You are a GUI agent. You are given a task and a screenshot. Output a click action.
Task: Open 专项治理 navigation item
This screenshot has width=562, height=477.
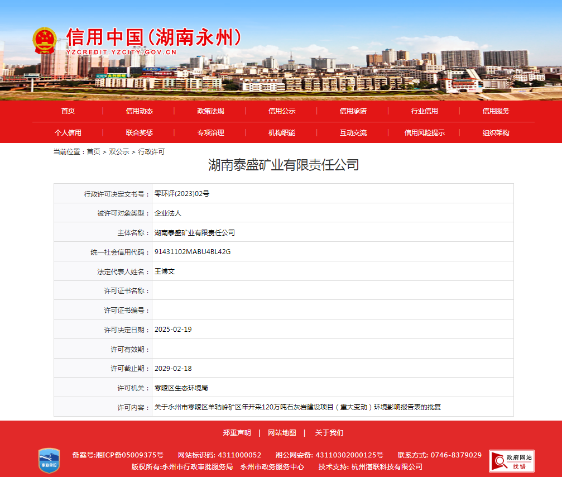point(210,133)
